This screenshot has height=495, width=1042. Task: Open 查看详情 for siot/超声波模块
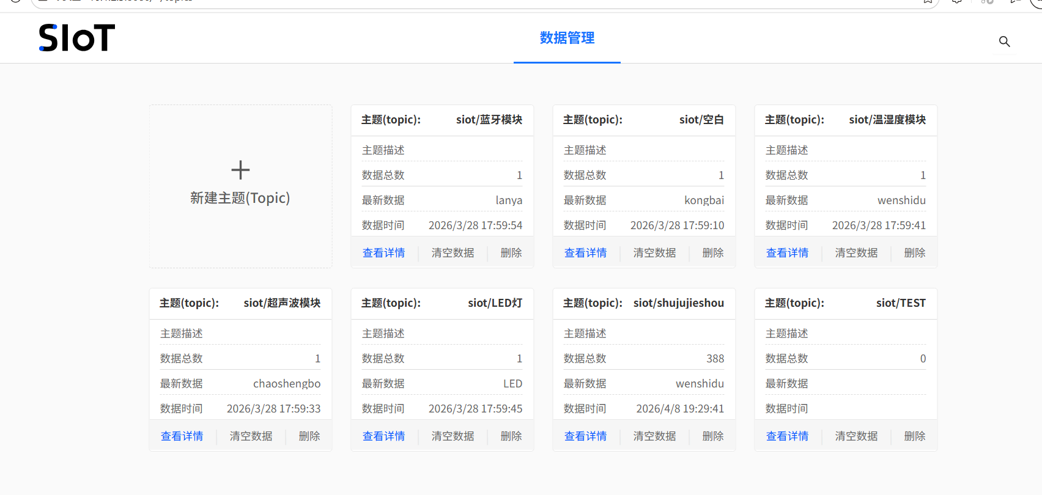pyautogui.click(x=182, y=436)
